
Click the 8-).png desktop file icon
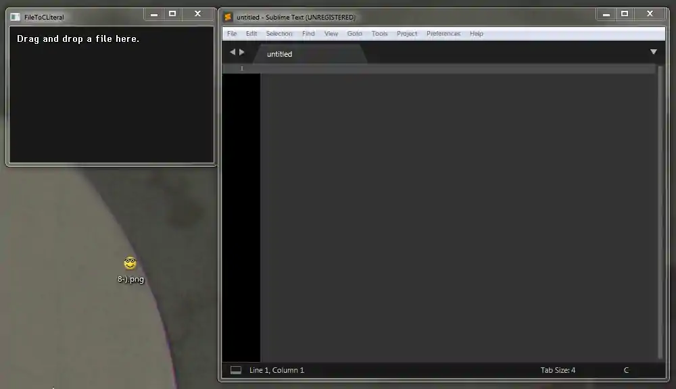click(x=130, y=264)
